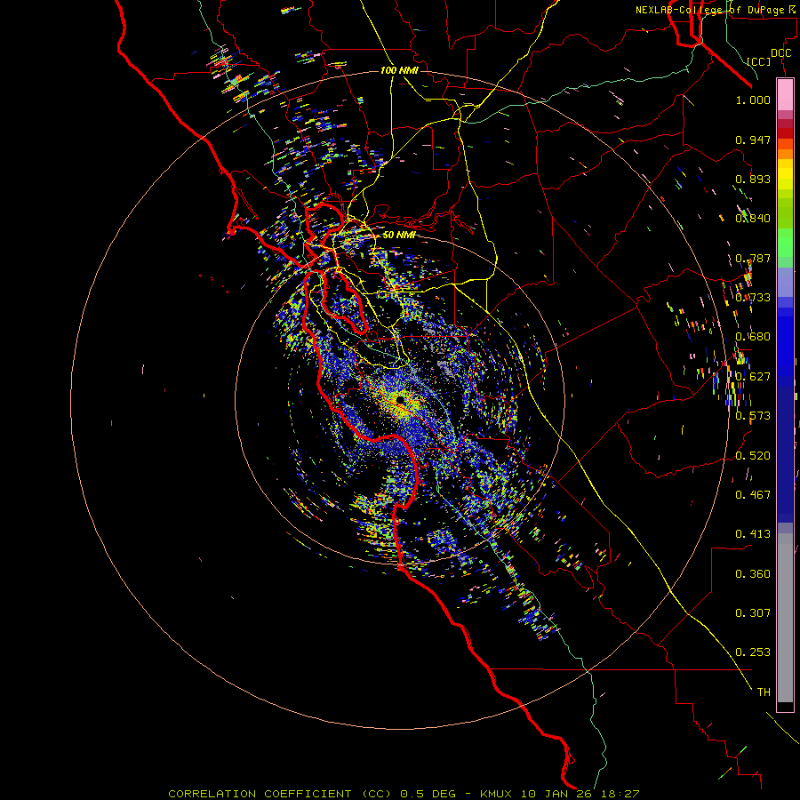Click the 0.840 scale label
The image size is (800, 800).
[753, 219]
